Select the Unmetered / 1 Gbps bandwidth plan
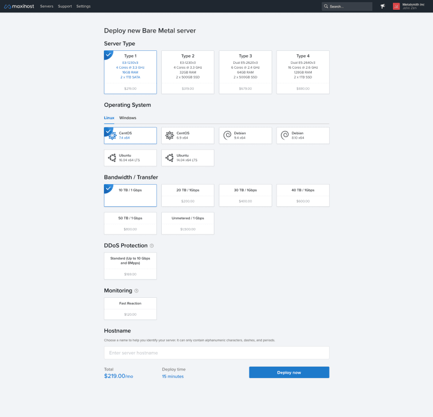 pyautogui.click(x=188, y=223)
